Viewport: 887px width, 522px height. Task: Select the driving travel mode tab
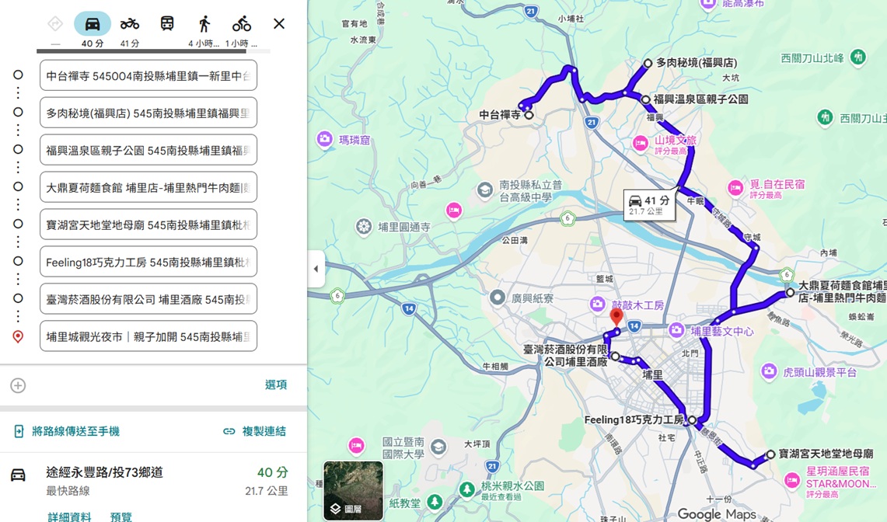pyautogui.click(x=93, y=24)
